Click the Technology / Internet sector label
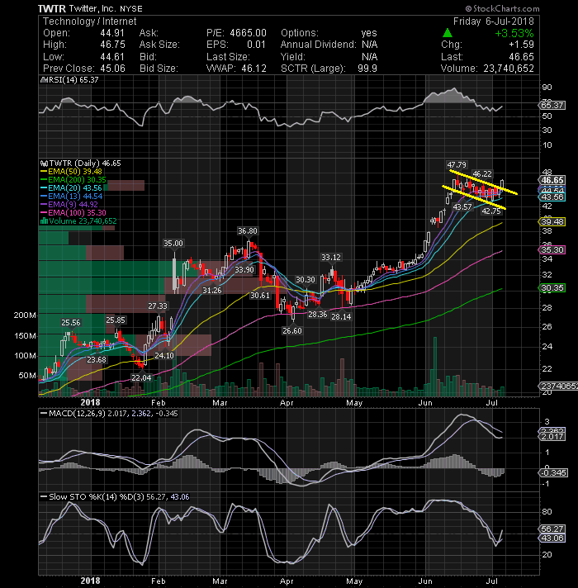This screenshot has height=588, width=578. click(x=89, y=21)
